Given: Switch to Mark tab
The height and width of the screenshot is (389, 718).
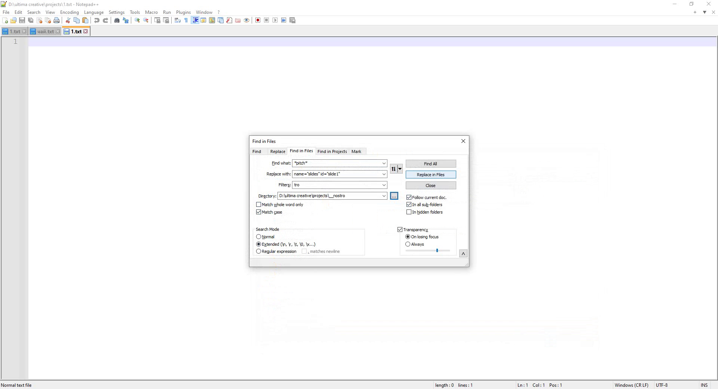Looking at the screenshot, I should click(356, 151).
